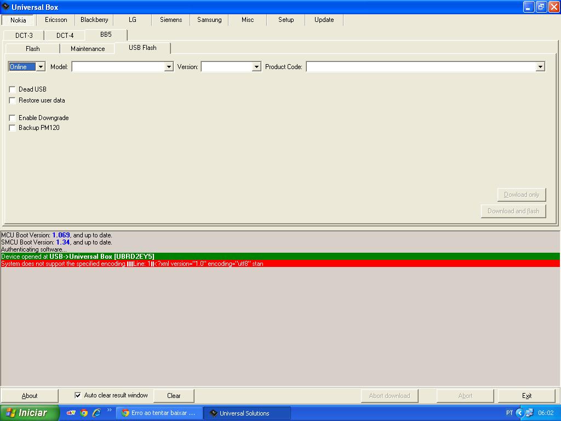Tick the Enable Downgrade checkbox
This screenshot has height=421, width=561.
tap(13, 118)
